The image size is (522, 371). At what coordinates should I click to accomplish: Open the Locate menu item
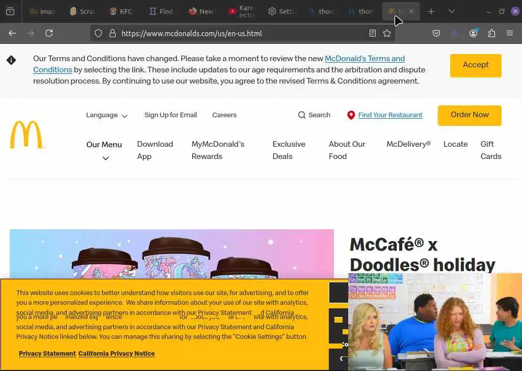coord(455,144)
